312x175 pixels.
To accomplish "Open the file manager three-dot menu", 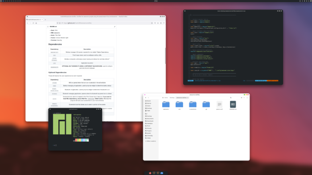I will pos(247,98).
